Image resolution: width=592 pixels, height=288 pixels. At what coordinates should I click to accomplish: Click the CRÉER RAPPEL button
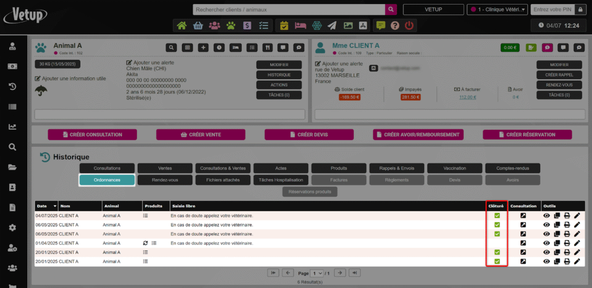(558, 75)
